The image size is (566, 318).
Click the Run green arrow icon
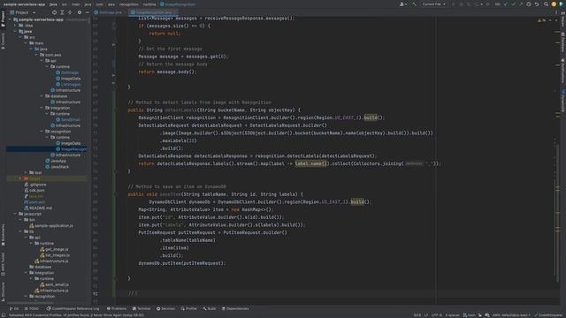(454, 4)
